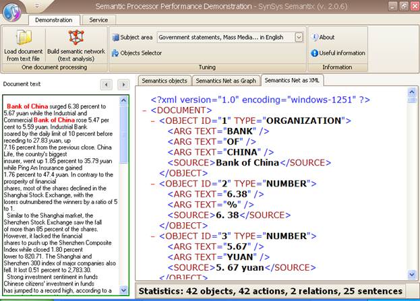Click ARG TEXT="CHINA" line
The width and height of the screenshot is (420, 301).
[x=220, y=152]
